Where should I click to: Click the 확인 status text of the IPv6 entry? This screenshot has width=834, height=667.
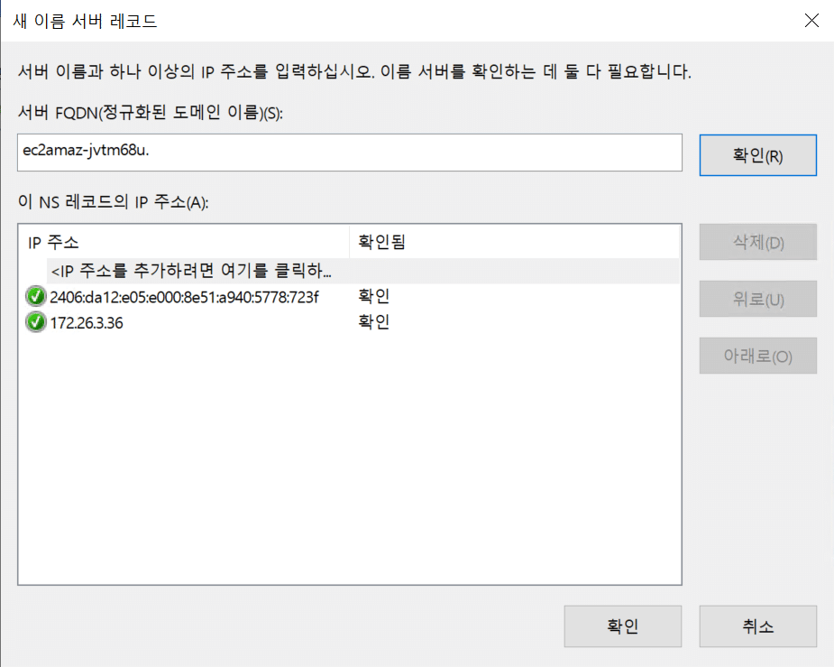coord(372,296)
